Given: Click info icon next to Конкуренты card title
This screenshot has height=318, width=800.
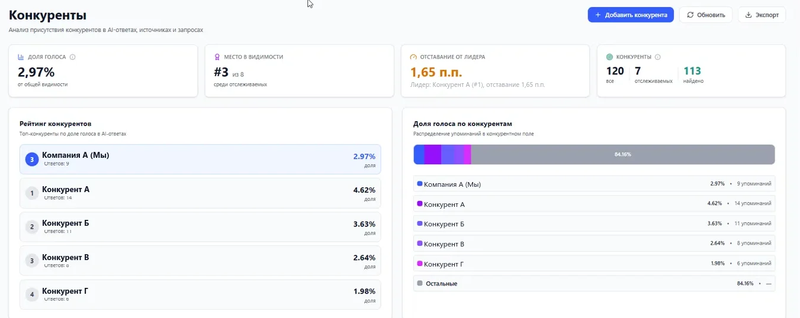Looking at the screenshot, I should (x=658, y=57).
